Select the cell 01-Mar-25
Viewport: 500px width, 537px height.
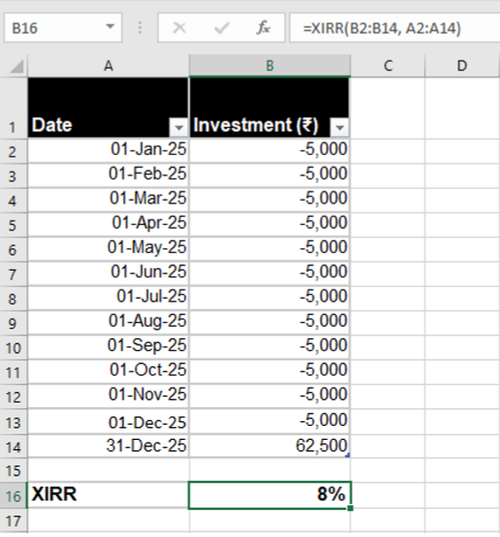coord(108,200)
